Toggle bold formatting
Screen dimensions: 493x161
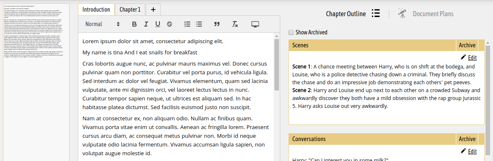point(134,24)
